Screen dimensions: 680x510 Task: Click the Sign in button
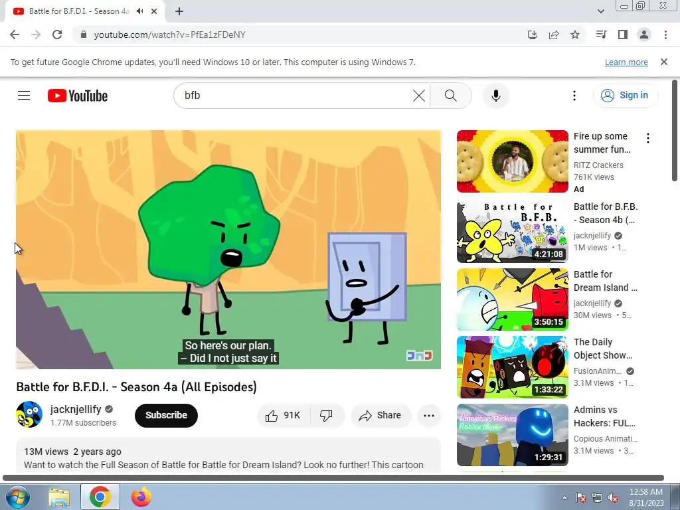(x=625, y=96)
